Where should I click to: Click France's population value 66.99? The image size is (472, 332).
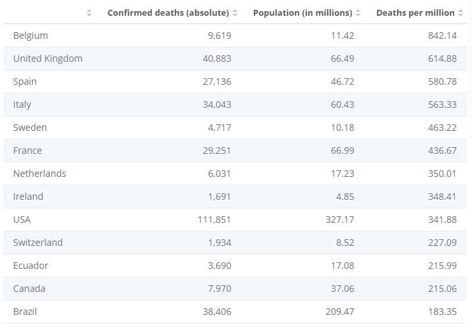tap(342, 151)
